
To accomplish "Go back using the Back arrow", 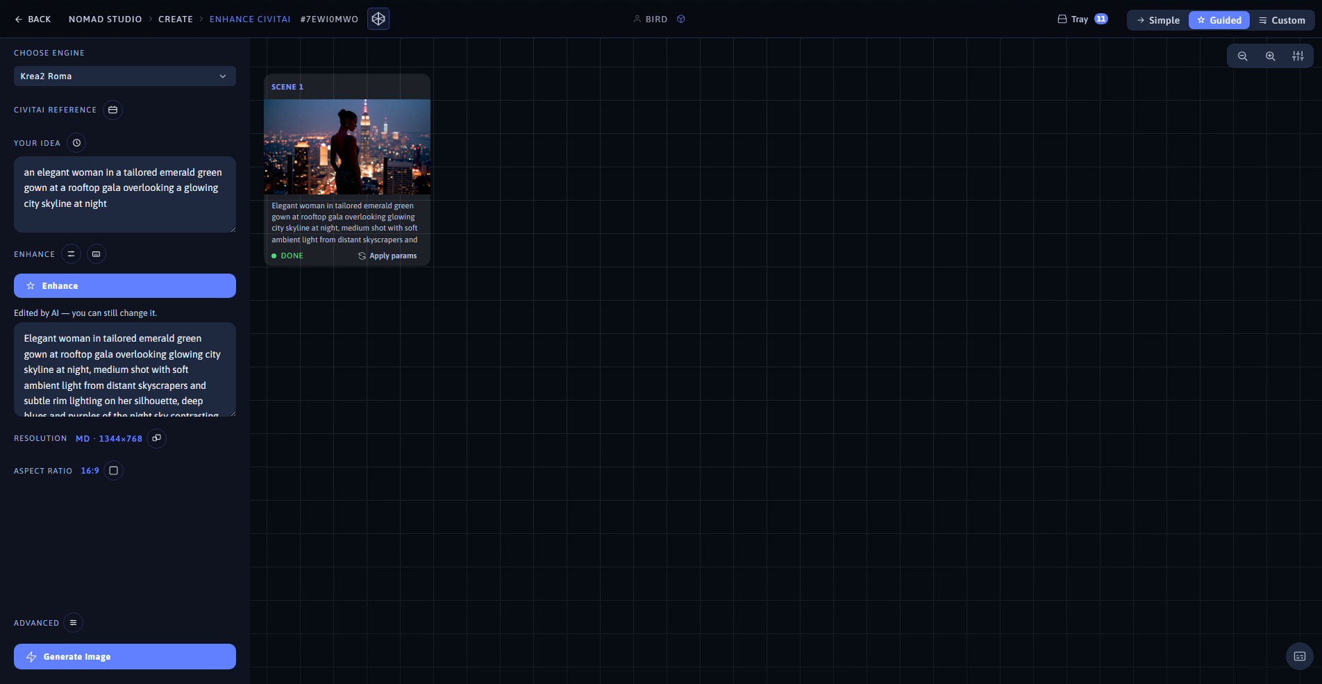I will 33,19.
